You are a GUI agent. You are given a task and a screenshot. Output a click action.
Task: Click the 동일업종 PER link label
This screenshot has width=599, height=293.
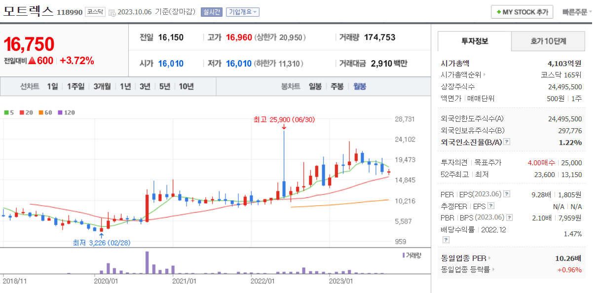(464, 258)
